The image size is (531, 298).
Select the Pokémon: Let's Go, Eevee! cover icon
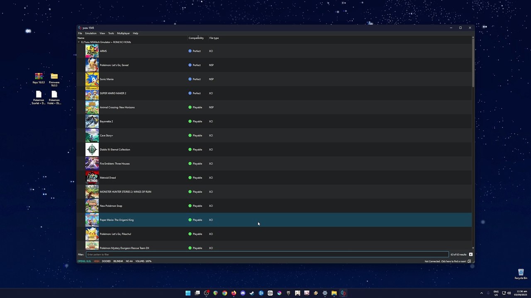[x=92, y=65]
